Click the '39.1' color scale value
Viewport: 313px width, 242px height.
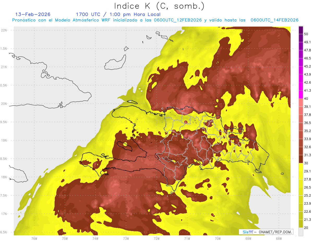(308, 107)
